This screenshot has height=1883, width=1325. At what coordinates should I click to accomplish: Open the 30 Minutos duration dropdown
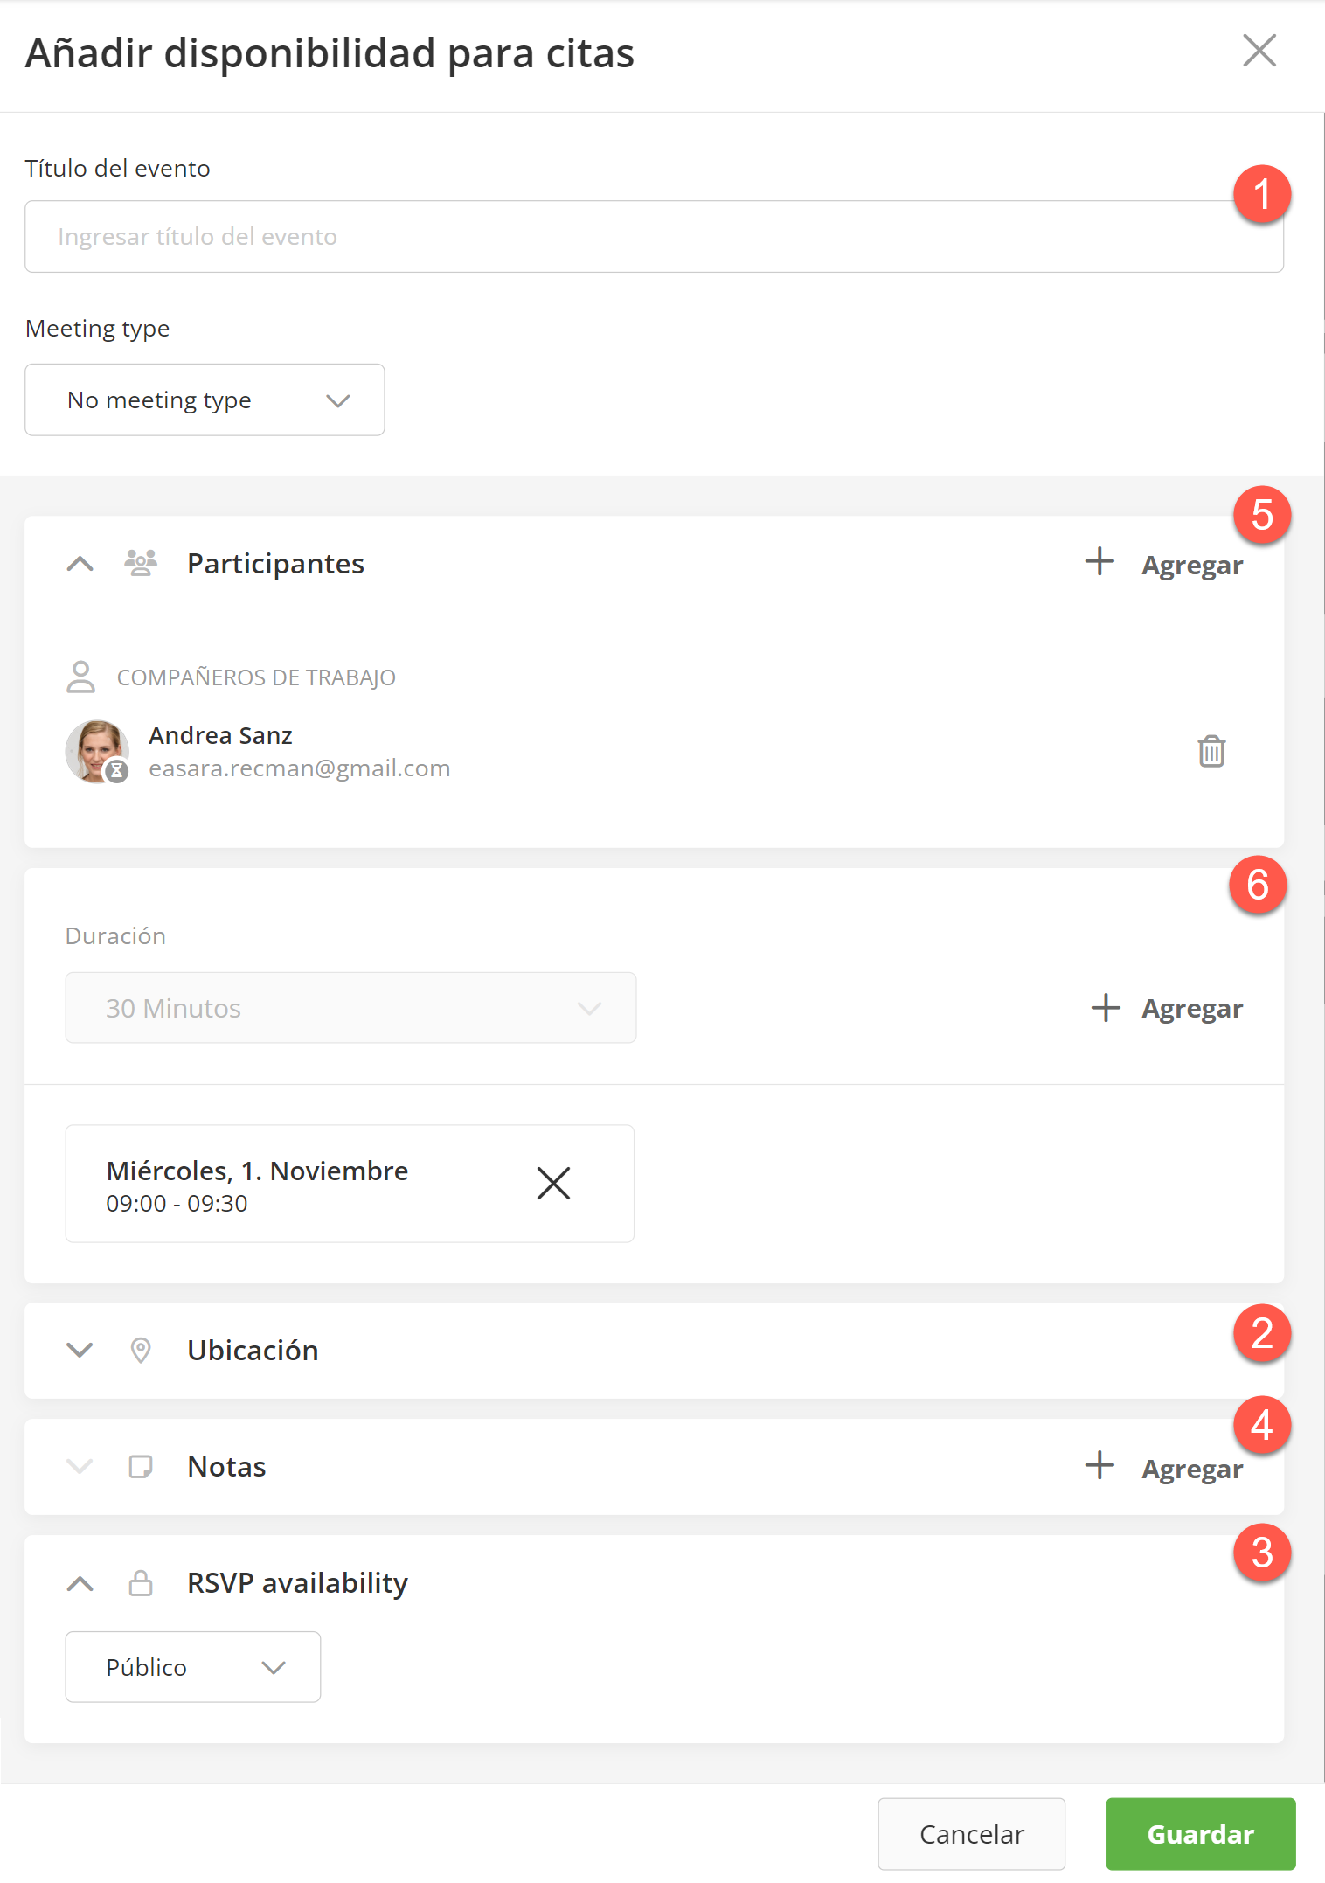tap(350, 1008)
